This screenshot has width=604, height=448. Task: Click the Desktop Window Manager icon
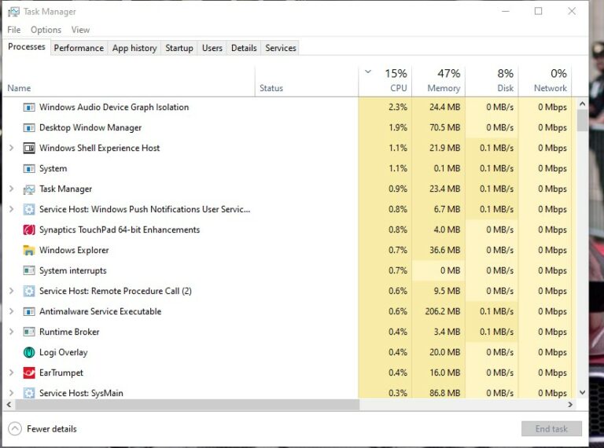tap(29, 127)
